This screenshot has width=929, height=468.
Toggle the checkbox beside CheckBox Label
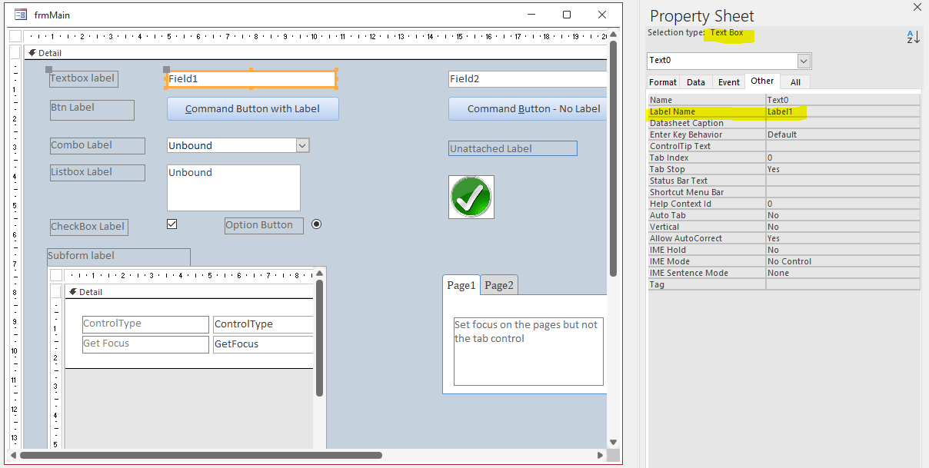click(171, 224)
